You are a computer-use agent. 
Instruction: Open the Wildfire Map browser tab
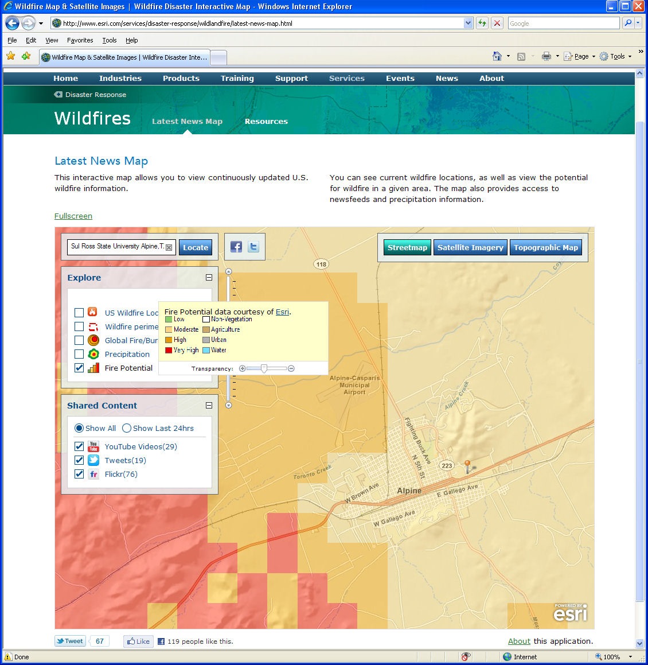pos(124,57)
